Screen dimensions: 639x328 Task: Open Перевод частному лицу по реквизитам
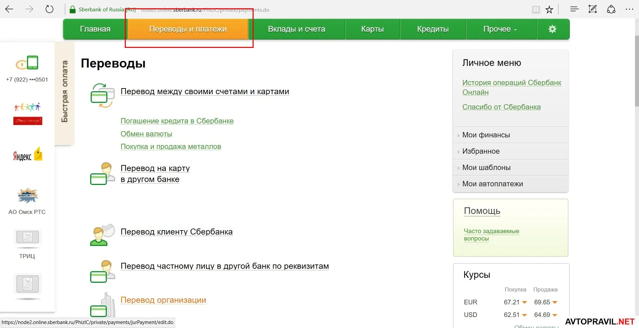pyautogui.click(x=225, y=266)
